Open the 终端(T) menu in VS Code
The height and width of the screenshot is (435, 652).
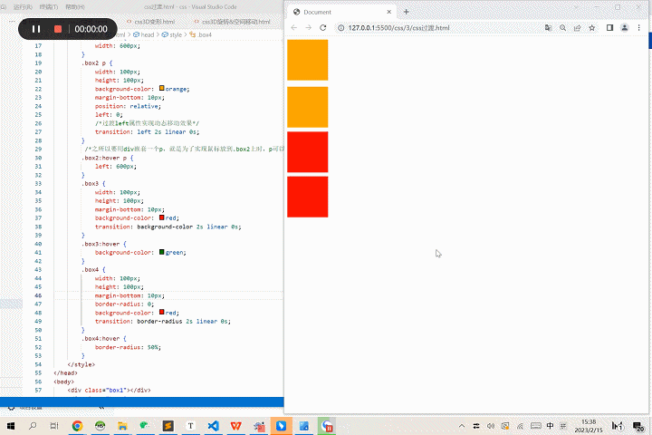49,7
